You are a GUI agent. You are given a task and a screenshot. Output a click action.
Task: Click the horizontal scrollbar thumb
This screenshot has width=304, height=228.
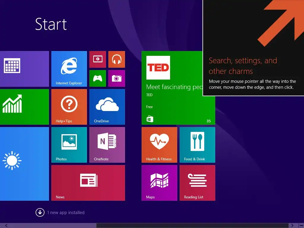(192, 226)
